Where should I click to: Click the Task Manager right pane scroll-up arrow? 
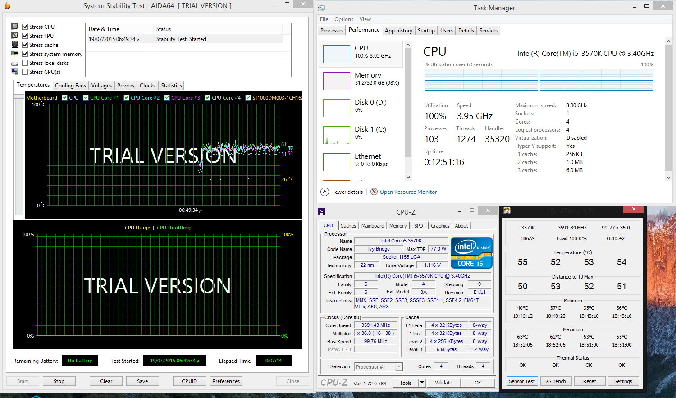tap(668, 41)
